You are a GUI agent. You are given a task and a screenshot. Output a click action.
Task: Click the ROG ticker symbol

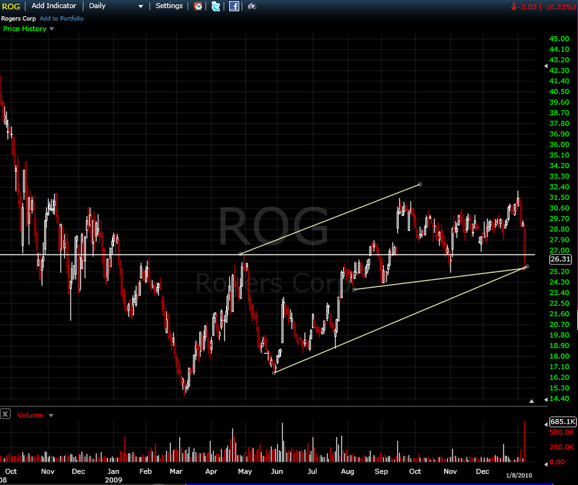click(x=11, y=6)
